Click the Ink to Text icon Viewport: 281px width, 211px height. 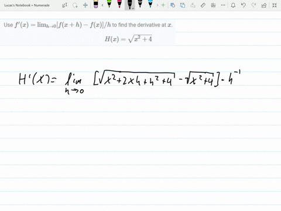(x=193, y=5)
